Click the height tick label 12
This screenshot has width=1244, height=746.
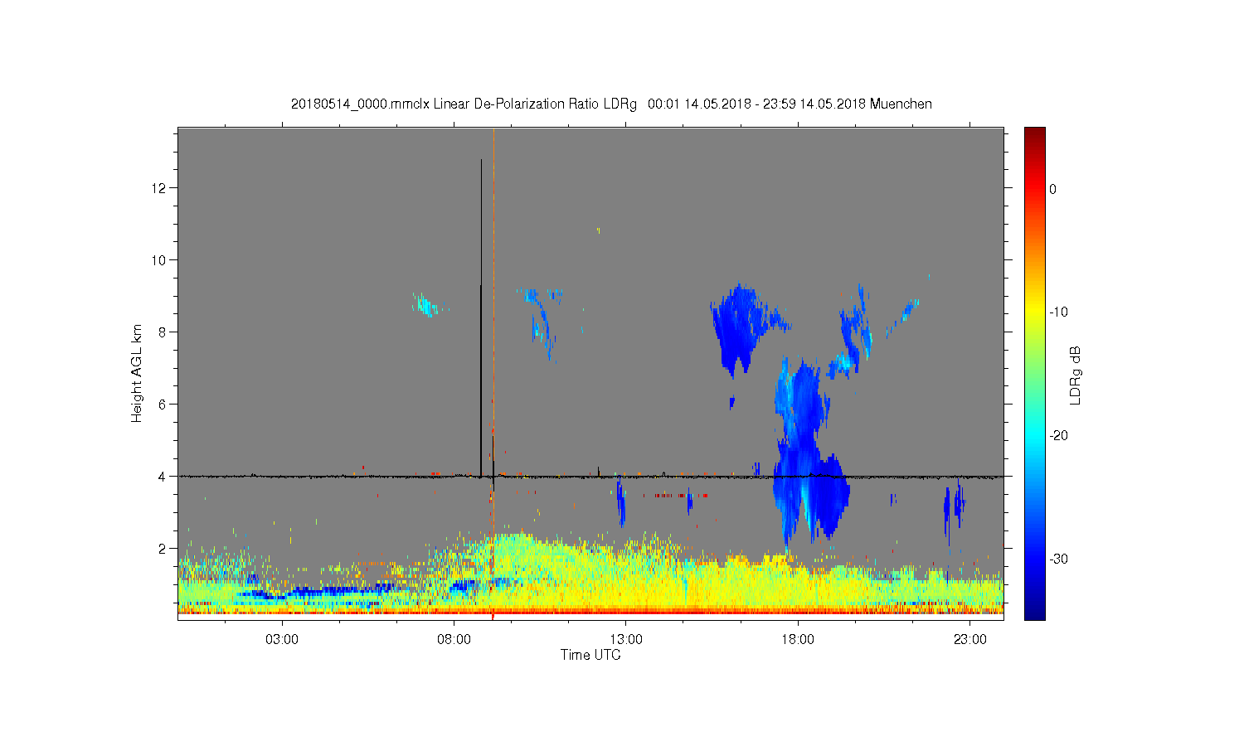[160, 188]
